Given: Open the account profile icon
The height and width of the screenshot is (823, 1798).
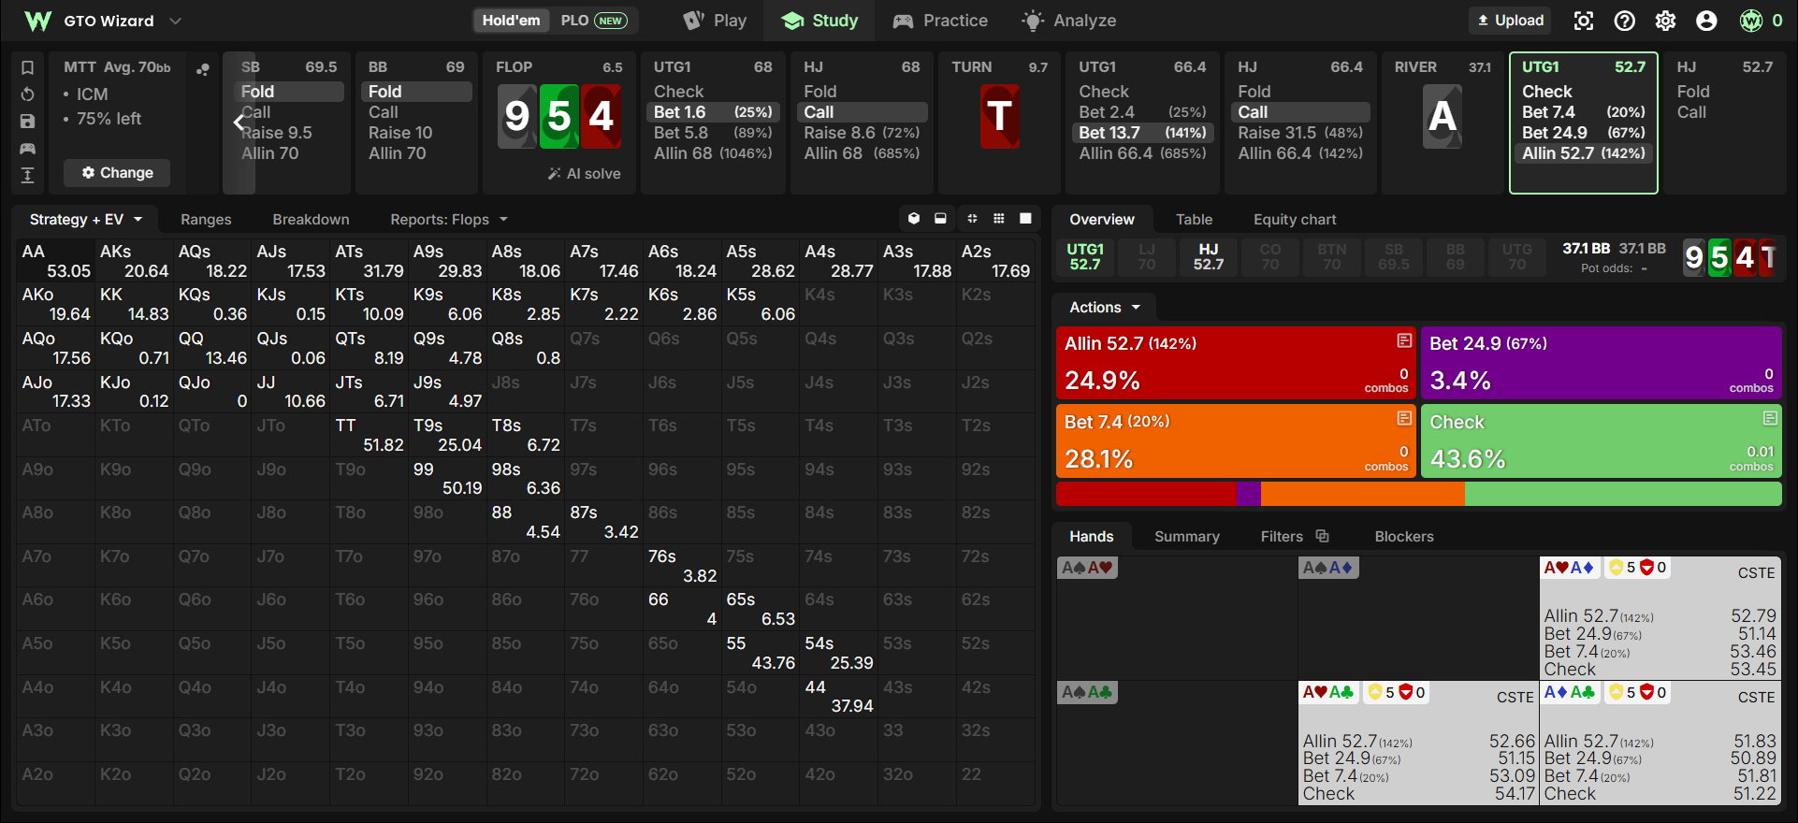Looking at the screenshot, I should tap(1706, 21).
